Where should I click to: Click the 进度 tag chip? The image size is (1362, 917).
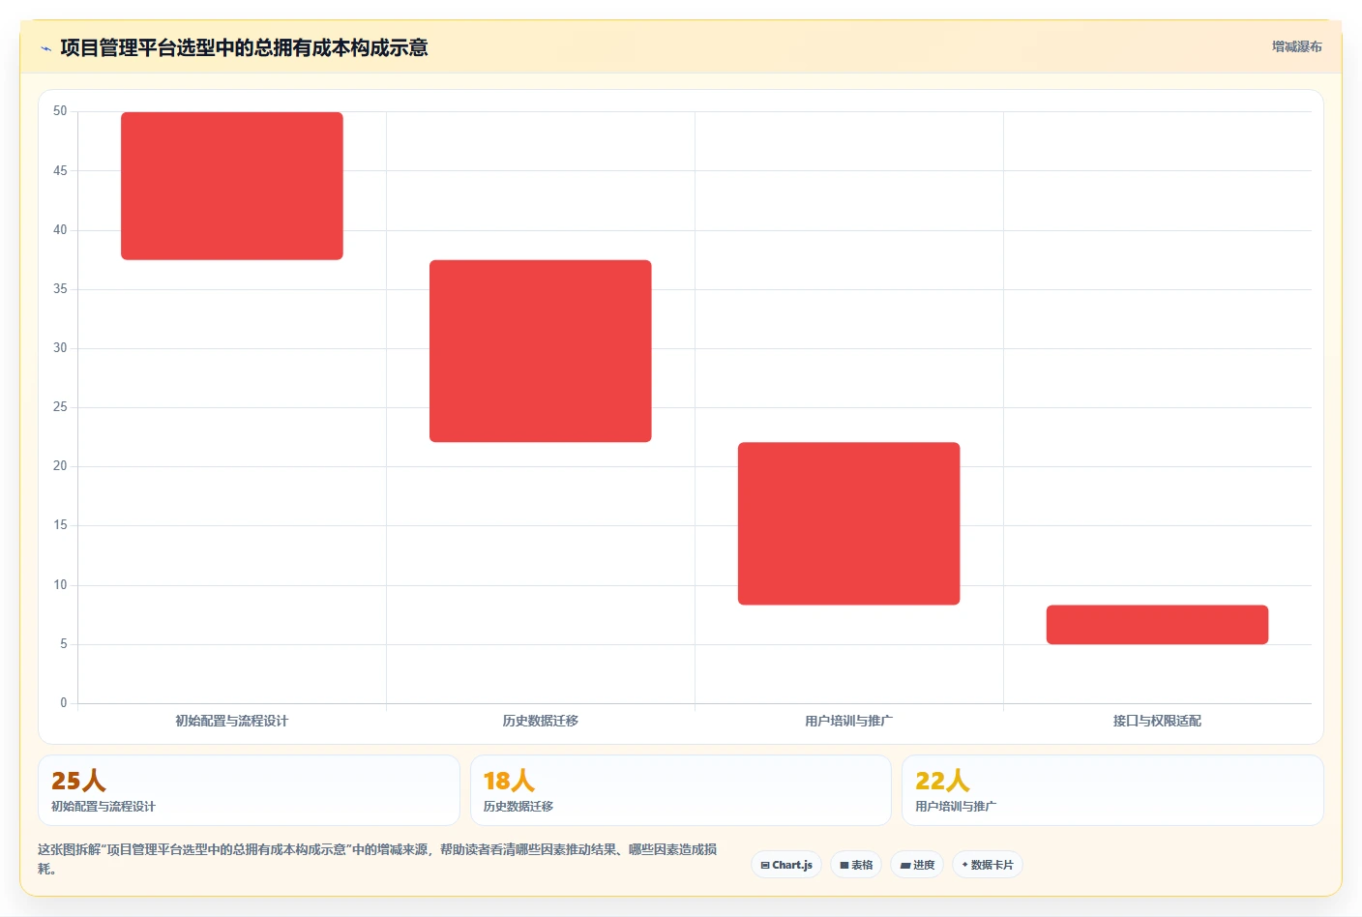click(917, 865)
